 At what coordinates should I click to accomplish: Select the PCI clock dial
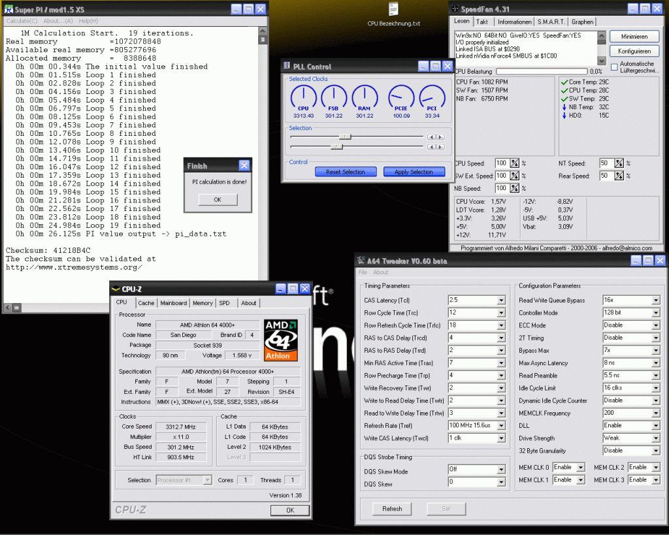coord(432,98)
